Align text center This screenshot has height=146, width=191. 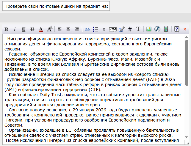[x=68, y=29]
